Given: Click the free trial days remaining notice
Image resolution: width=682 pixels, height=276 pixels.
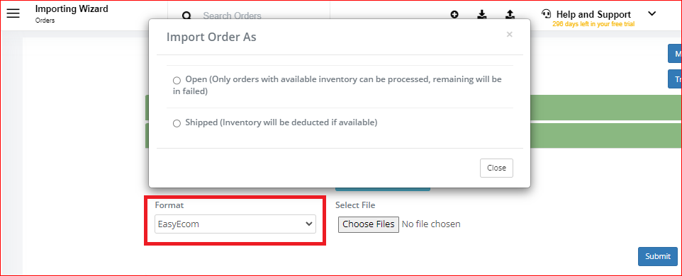Looking at the screenshot, I should pos(593,24).
